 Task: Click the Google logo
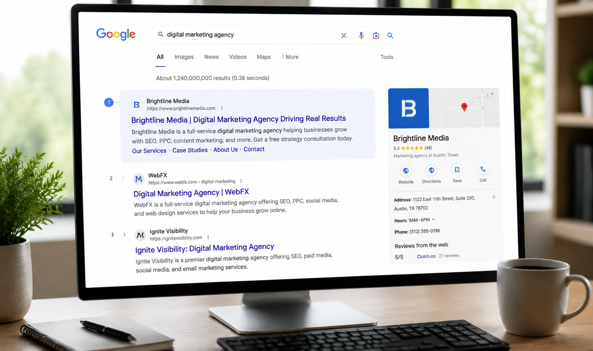pyautogui.click(x=116, y=34)
